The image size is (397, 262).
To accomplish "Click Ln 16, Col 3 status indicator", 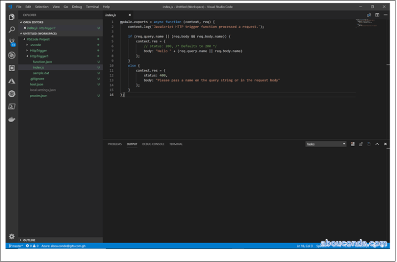I will [305, 245].
